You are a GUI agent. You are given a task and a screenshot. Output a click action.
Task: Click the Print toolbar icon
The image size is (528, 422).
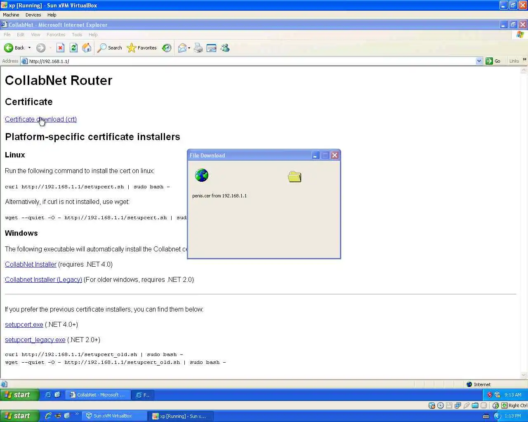click(x=198, y=48)
